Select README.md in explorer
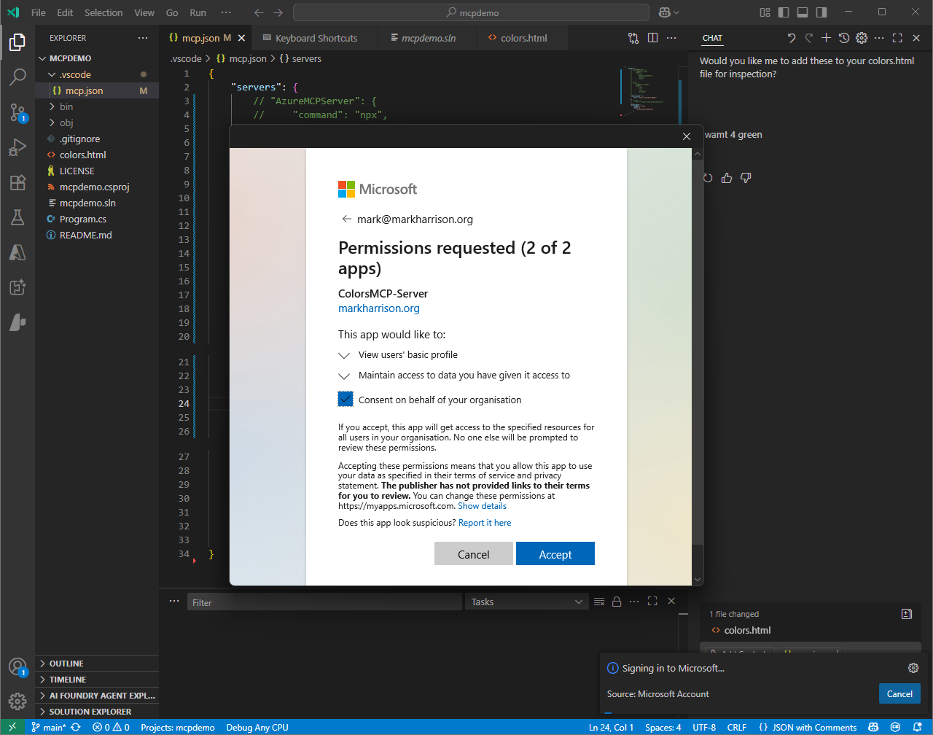This screenshot has width=933, height=735. pyautogui.click(x=97, y=235)
